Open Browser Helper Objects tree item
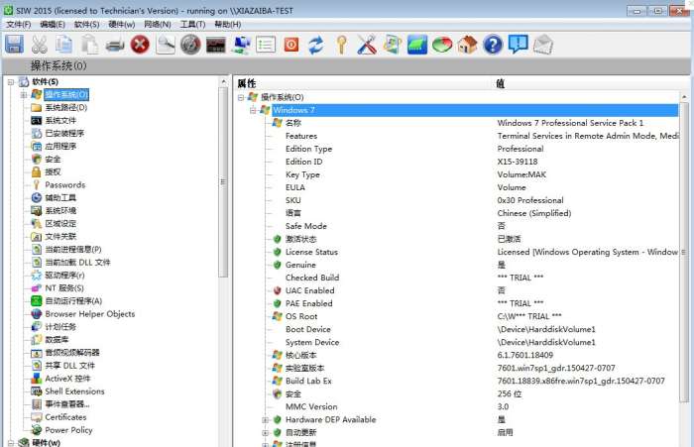 tap(90, 314)
